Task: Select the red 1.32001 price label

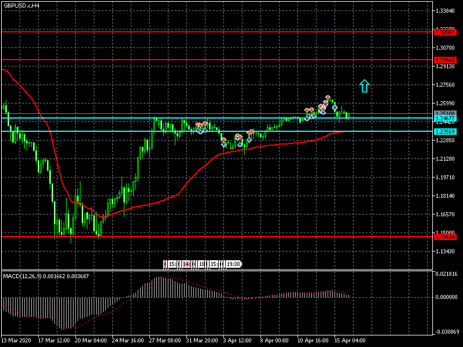Action: click(445, 32)
